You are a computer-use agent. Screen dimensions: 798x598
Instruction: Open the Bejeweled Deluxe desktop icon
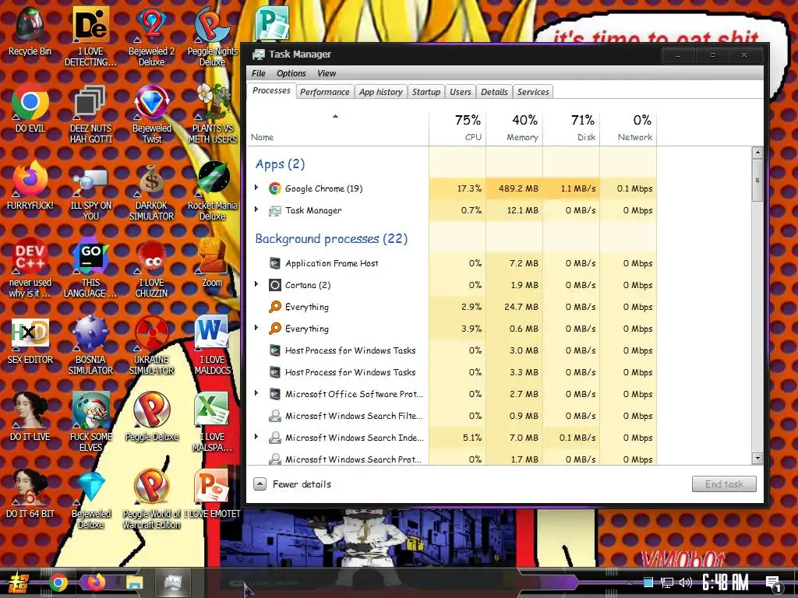pyautogui.click(x=90, y=499)
